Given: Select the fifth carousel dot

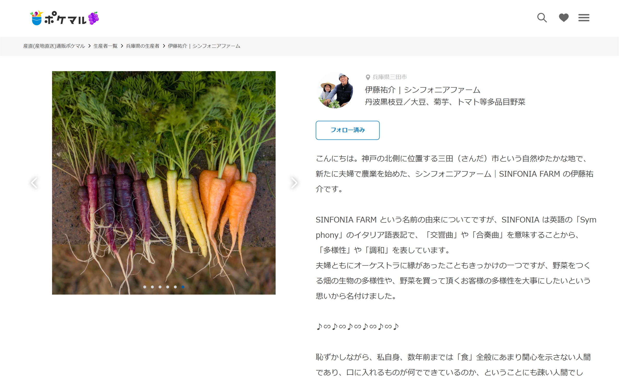Looking at the screenshot, I should 175,287.
